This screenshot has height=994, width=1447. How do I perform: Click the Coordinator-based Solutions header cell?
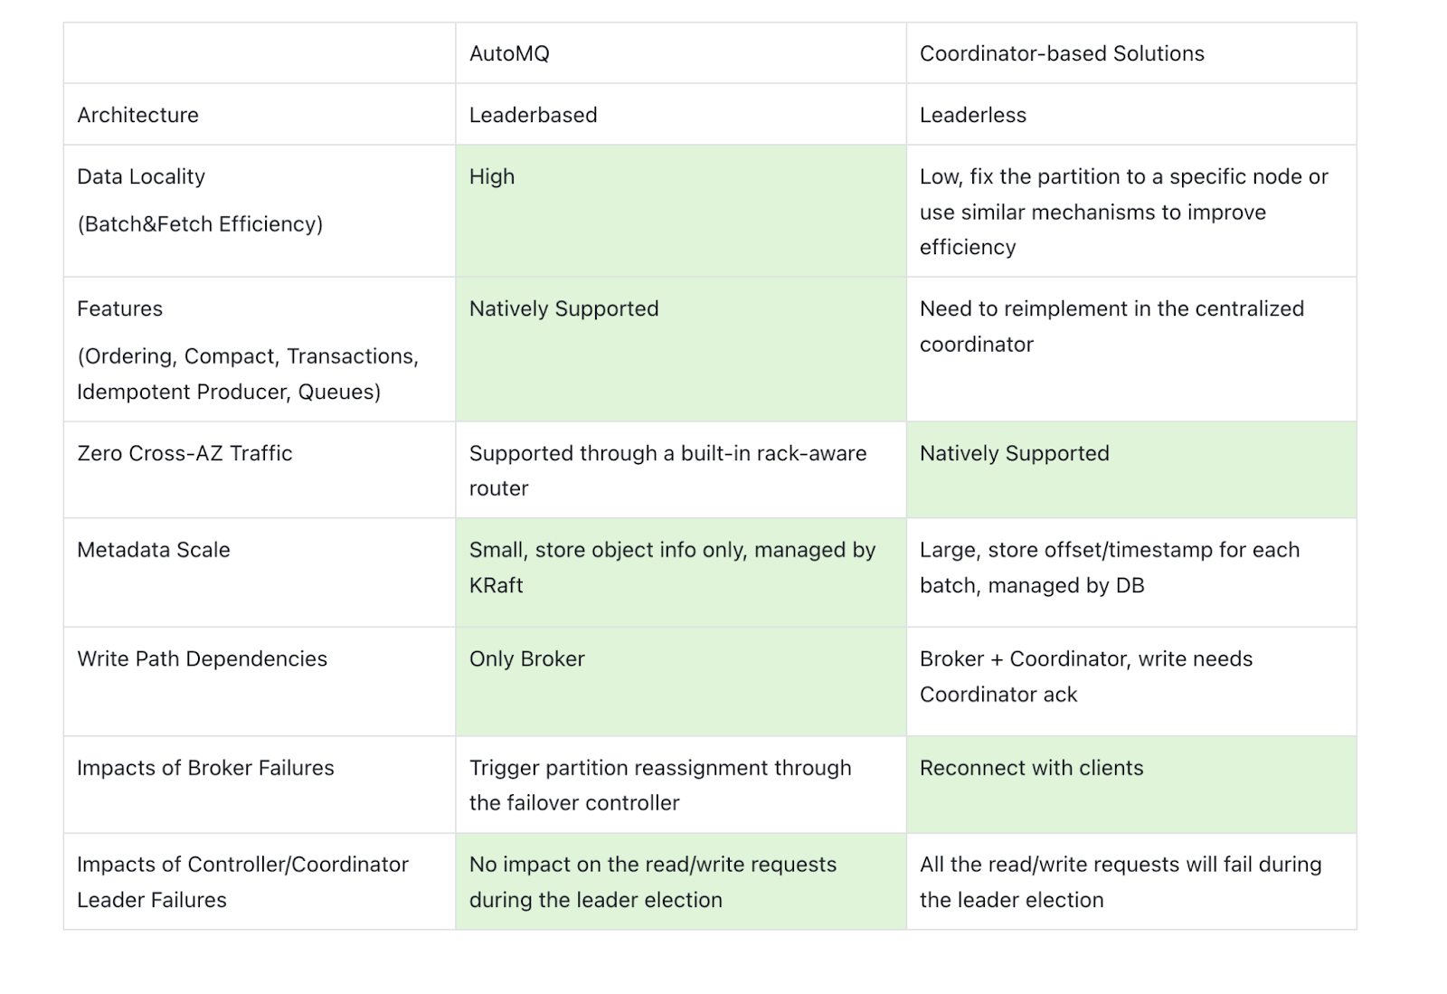(x=1062, y=53)
